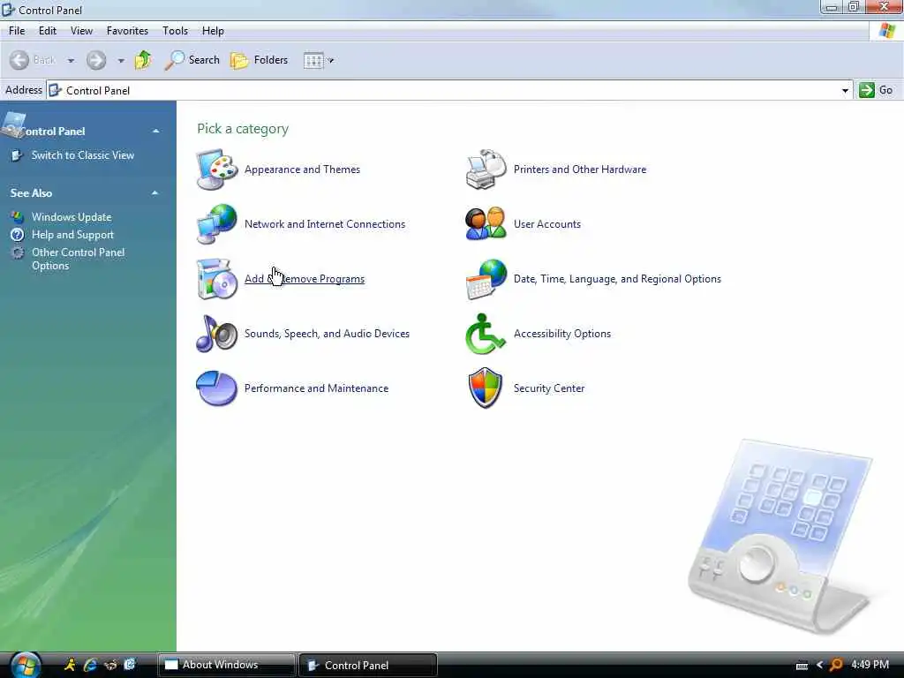Viewport: 904px width, 678px height.
Task: Click the Sounds, Speech, and Audio Devices icon
Action: (217, 334)
